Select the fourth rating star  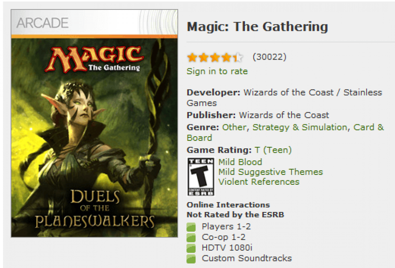click(226, 57)
